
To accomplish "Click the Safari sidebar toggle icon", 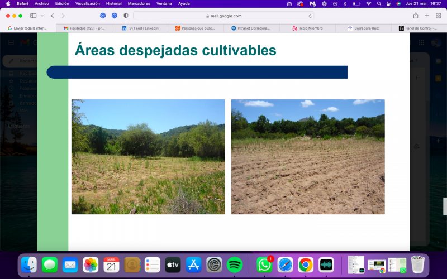I will [34, 16].
